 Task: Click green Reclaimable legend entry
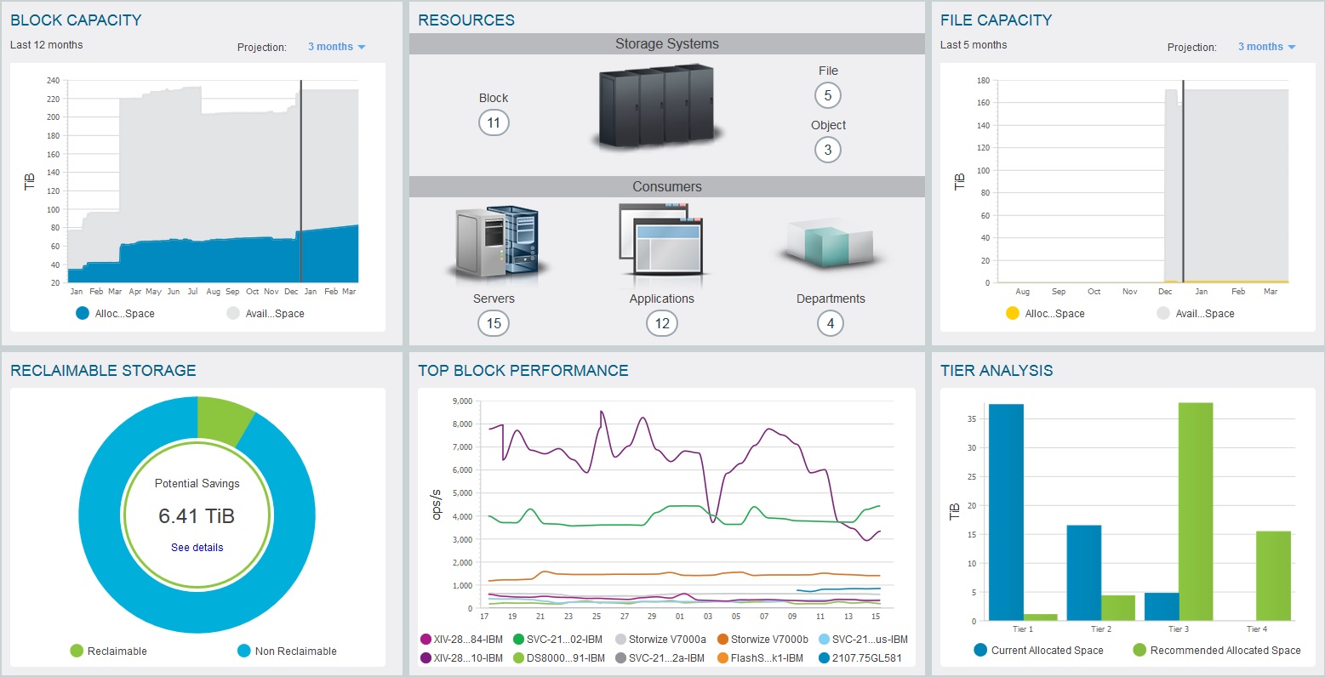tap(108, 651)
